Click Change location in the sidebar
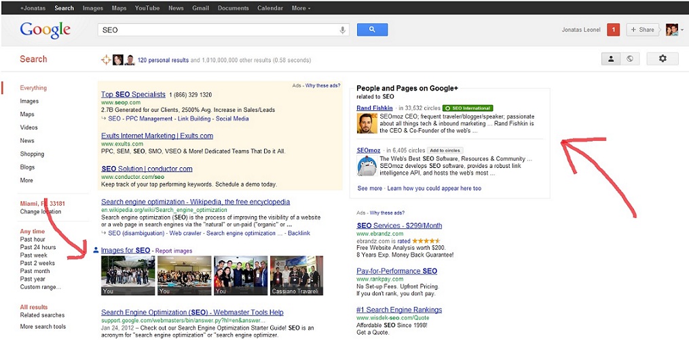This screenshot has height=340, width=689. pyautogui.click(x=41, y=211)
